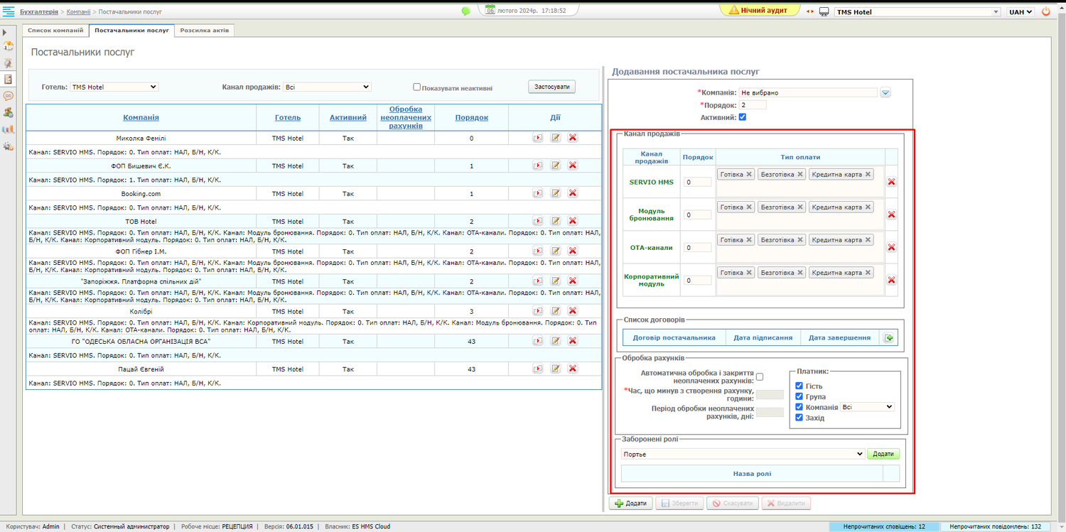Open the green chat bubble icon

[x=465, y=11]
